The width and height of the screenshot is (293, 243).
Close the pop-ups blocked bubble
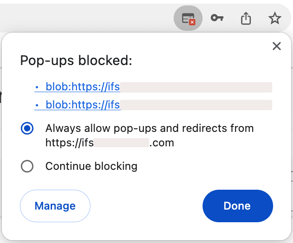pyautogui.click(x=277, y=46)
